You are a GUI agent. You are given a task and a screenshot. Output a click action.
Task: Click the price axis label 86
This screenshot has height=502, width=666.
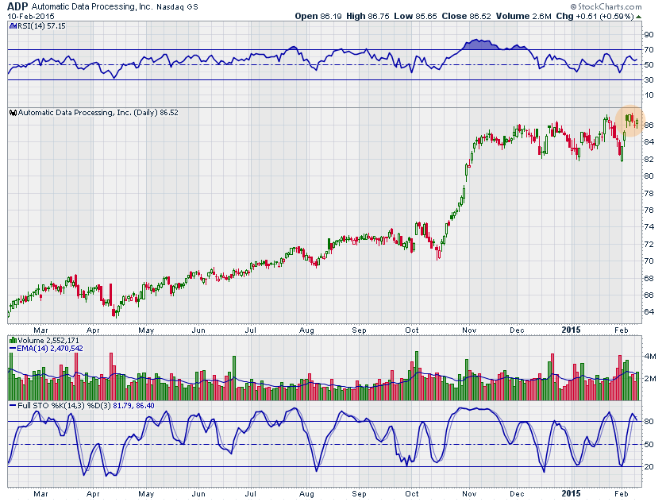(649, 125)
